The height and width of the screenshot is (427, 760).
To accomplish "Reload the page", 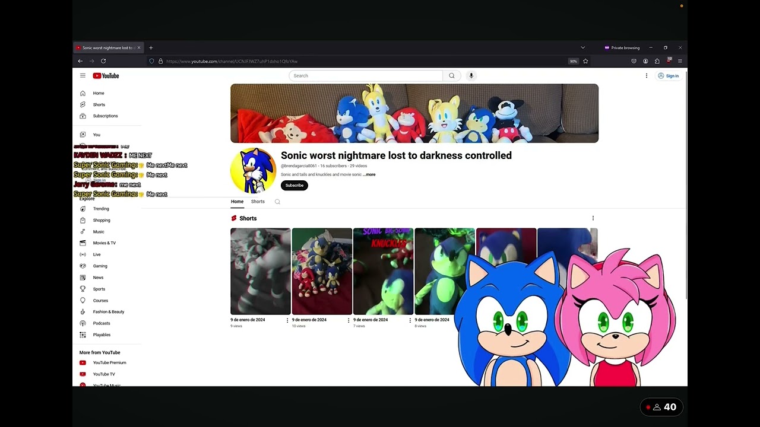I will point(103,61).
